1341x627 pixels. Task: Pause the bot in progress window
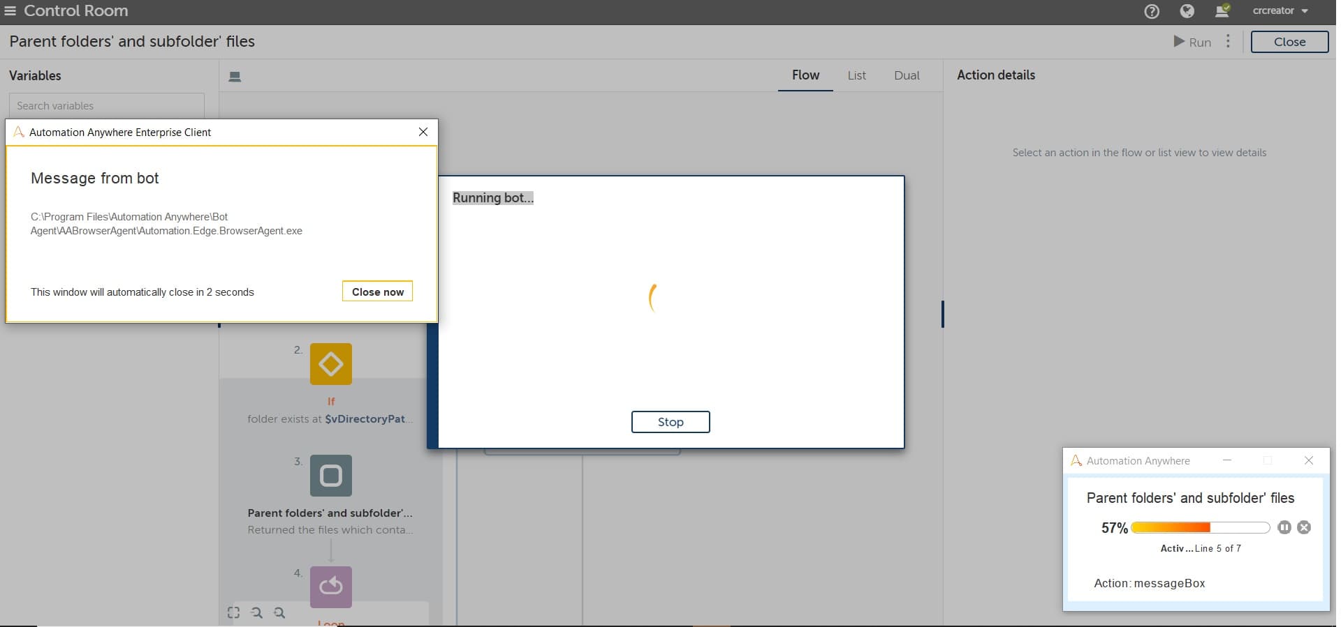1284,527
